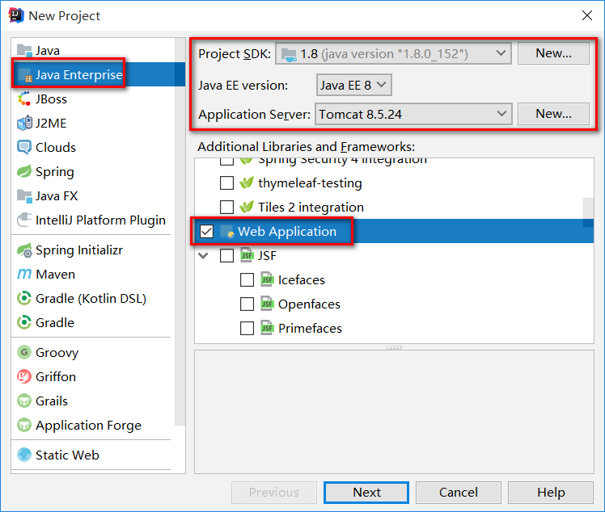
Task: Tick the Spring Security 4 integration checkbox
Action: [x=226, y=162]
